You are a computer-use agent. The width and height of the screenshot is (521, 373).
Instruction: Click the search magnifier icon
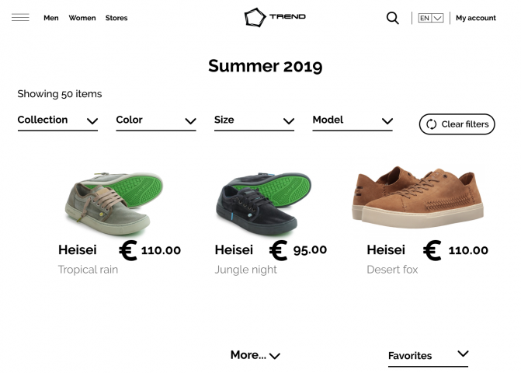pyautogui.click(x=392, y=18)
